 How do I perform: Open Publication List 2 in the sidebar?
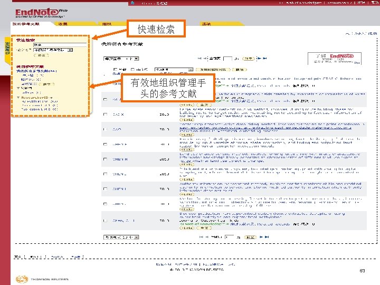40,109
